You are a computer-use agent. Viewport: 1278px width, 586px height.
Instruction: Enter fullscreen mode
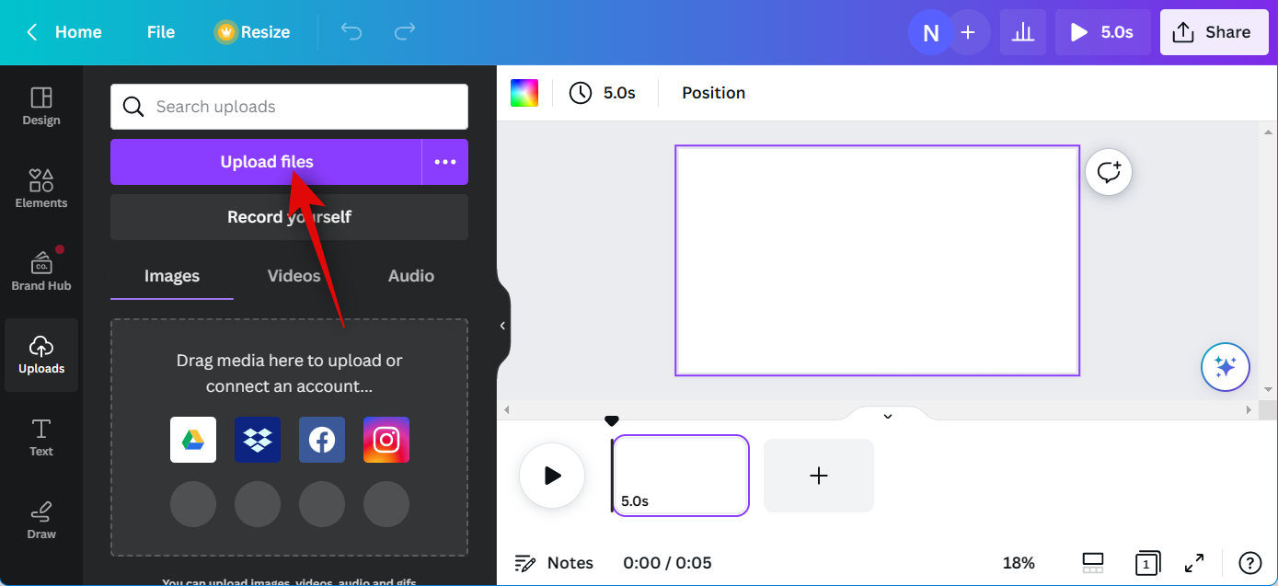[1194, 563]
